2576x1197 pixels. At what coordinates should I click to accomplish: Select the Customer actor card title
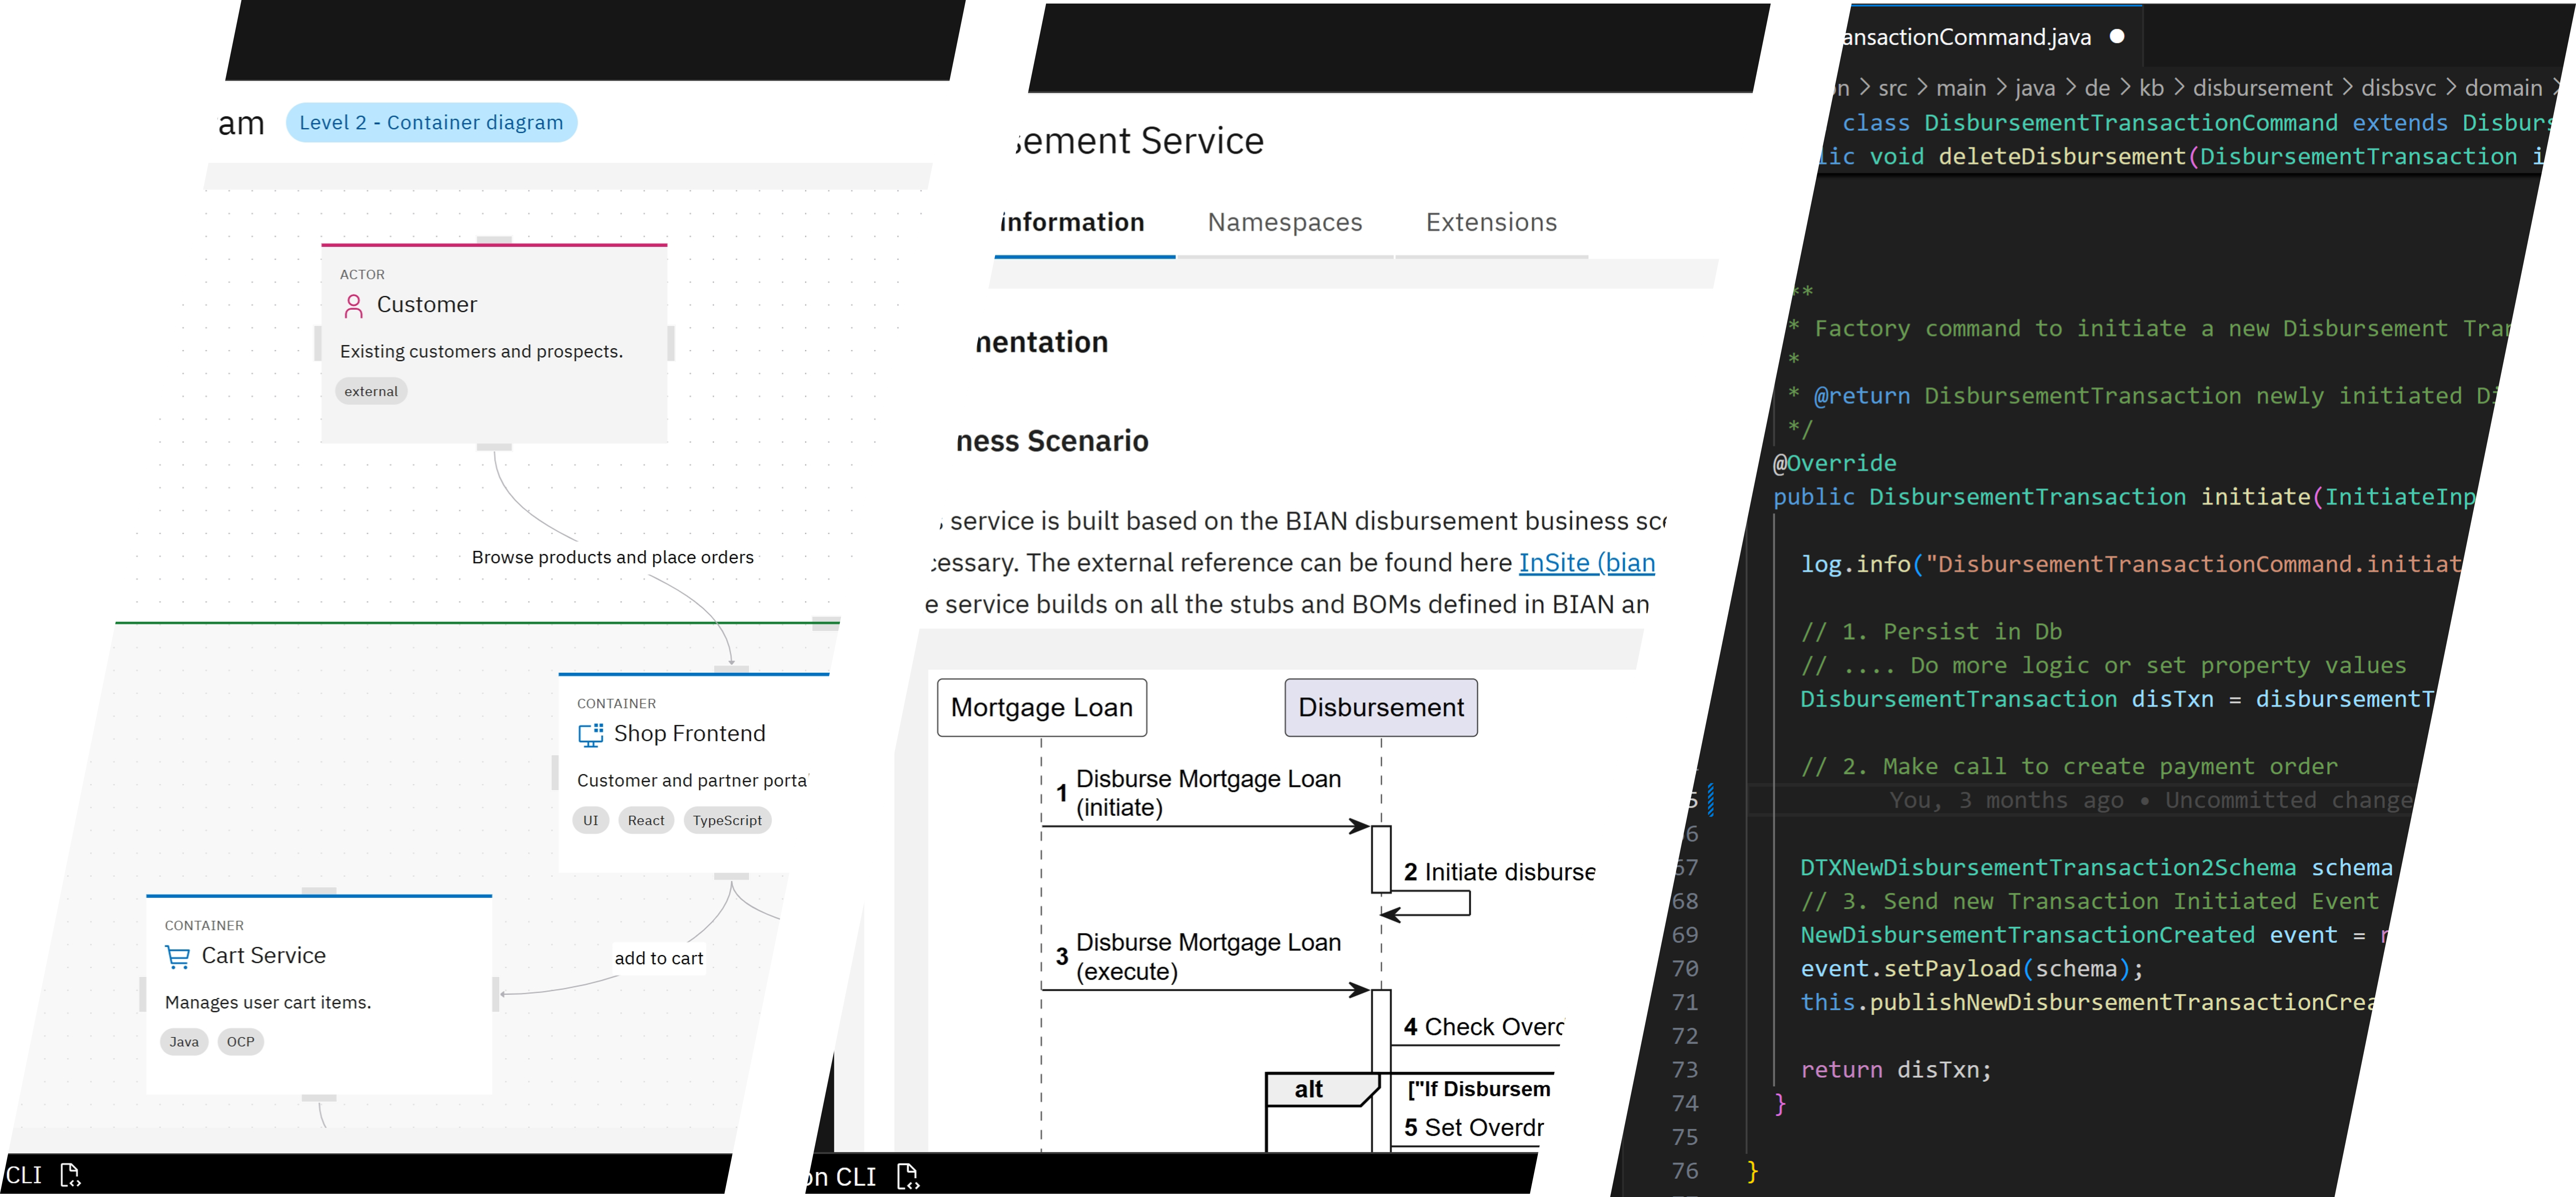(x=427, y=305)
